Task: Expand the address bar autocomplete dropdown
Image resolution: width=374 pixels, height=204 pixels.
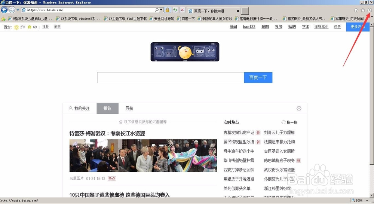Action: click(161, 10)
